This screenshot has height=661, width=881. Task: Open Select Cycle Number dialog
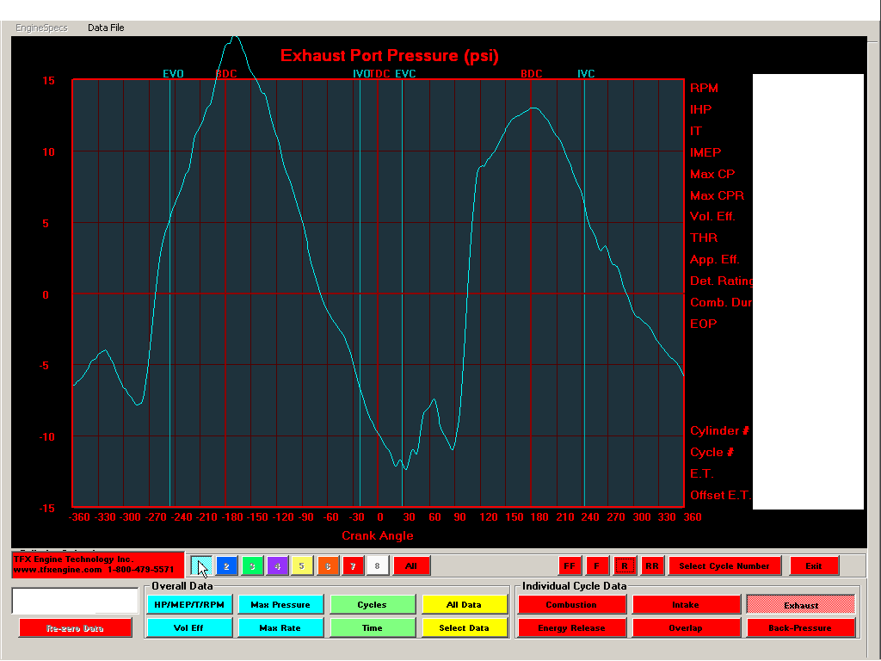pos(725,565)
